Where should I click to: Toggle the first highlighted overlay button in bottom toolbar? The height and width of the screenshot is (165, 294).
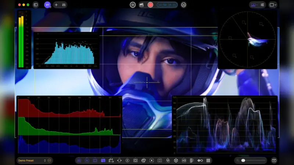point(79,161)
